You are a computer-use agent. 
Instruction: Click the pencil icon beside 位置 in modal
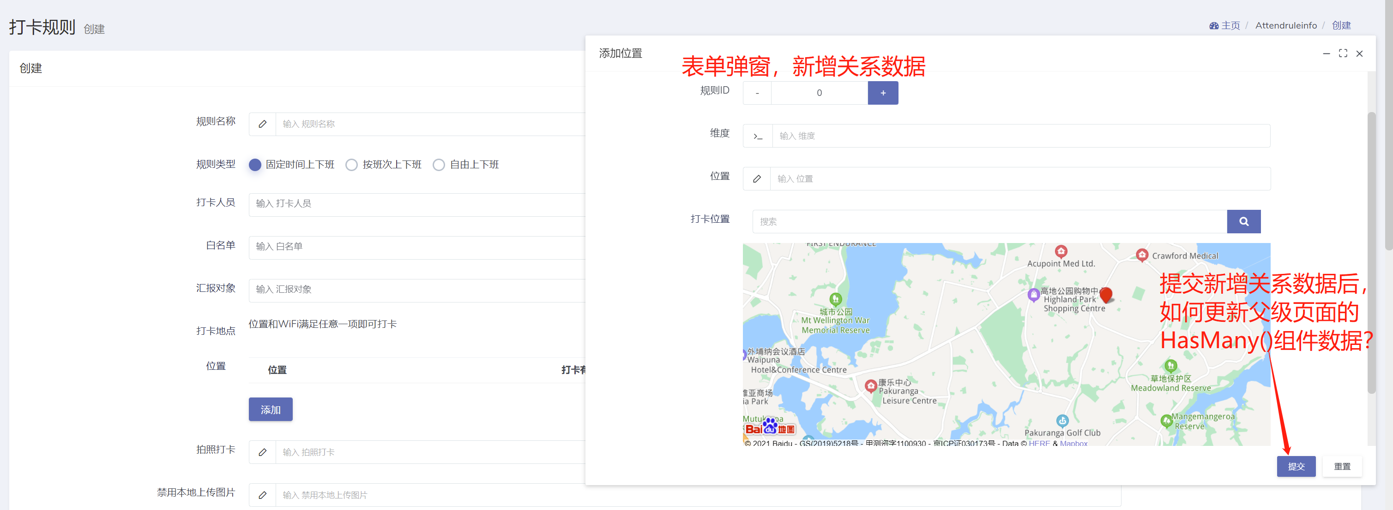coord(757,178)
